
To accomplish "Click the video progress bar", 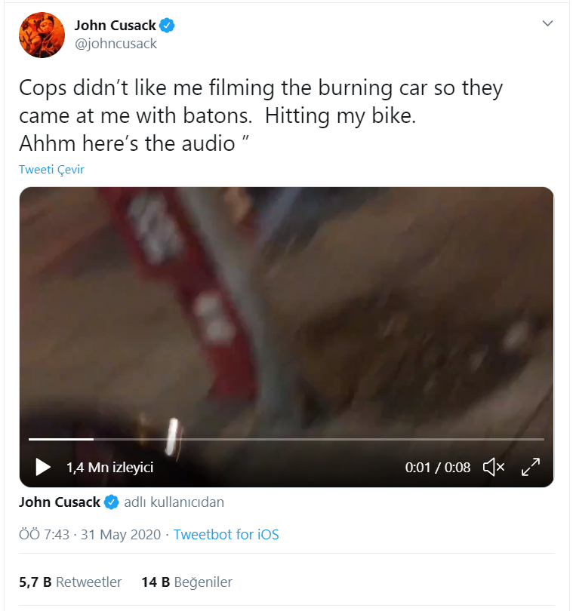I will coord(287,438).
